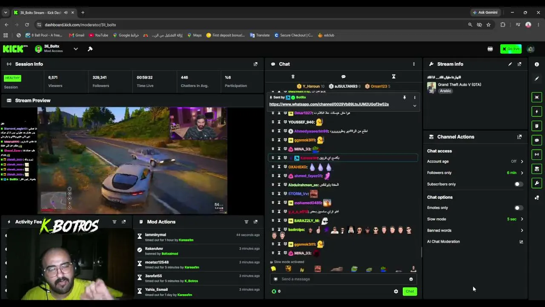Click the Stream Preview video
Viewport: 545px width, 307px height.
[132, 160]
